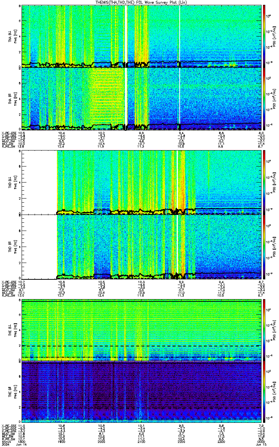The height and width of the screenshot is (447, 279).
Task: Click THA X_RE_GSE last value 8.0
Action: tap(261, 133)
